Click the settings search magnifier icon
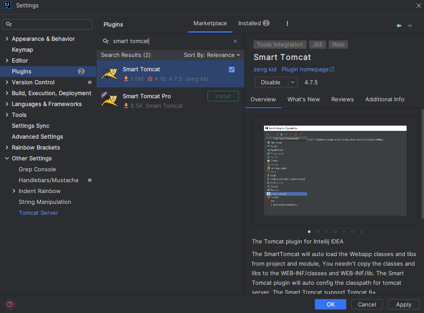 click(9, 24)
